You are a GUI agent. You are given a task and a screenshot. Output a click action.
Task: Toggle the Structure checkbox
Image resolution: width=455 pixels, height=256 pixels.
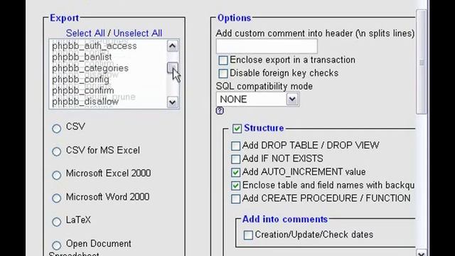[237, 128]
